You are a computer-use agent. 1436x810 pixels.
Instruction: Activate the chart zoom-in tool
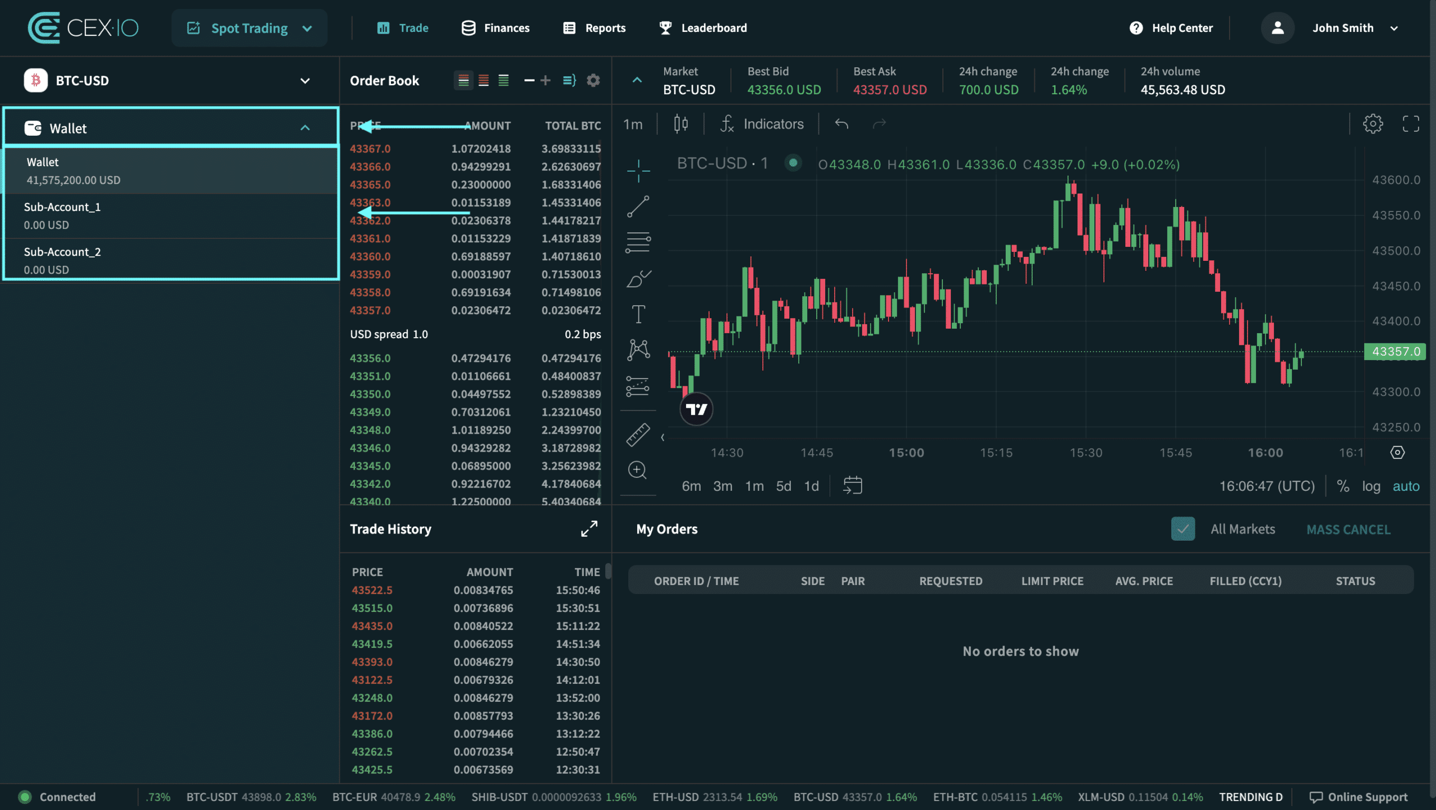coord(637,470)
